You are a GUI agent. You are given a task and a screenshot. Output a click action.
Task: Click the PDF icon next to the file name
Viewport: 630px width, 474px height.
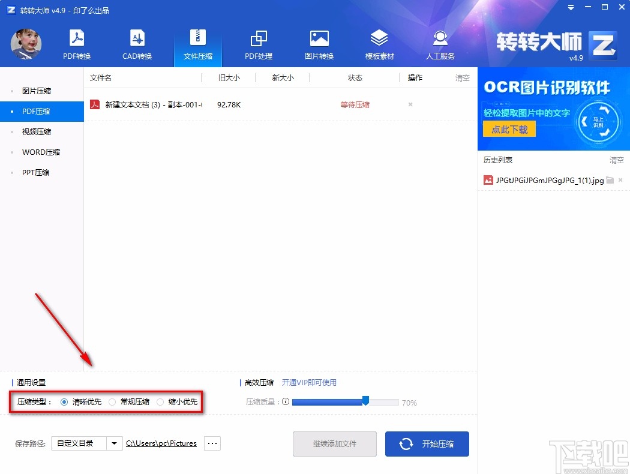(95, 104)
